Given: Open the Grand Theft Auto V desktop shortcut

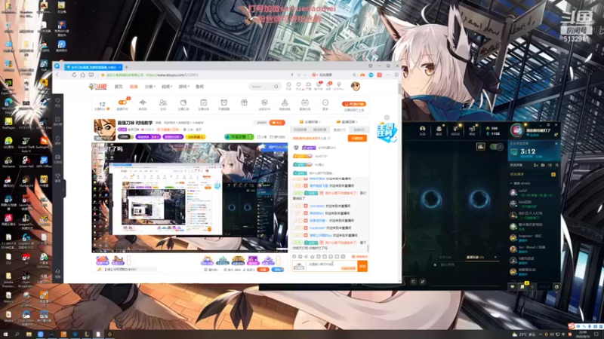Looking at the screenshot, I should (26, 143).
